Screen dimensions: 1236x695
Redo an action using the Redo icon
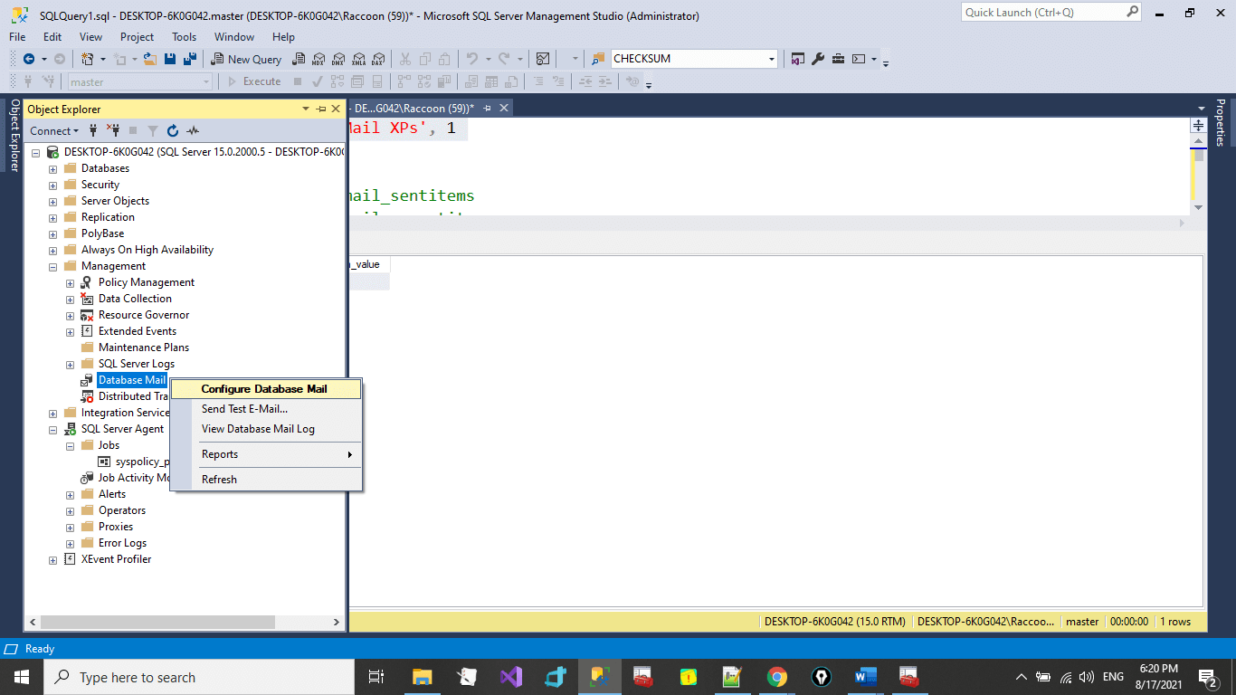click(x=505, y=59)
